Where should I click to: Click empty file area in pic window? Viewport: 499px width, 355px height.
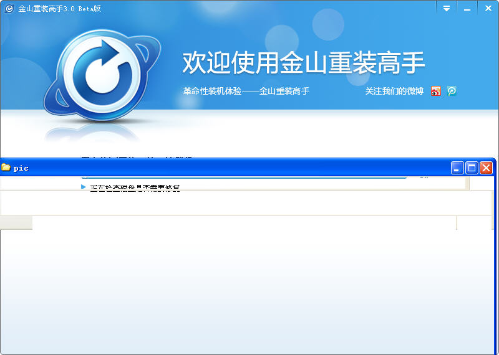249,286
